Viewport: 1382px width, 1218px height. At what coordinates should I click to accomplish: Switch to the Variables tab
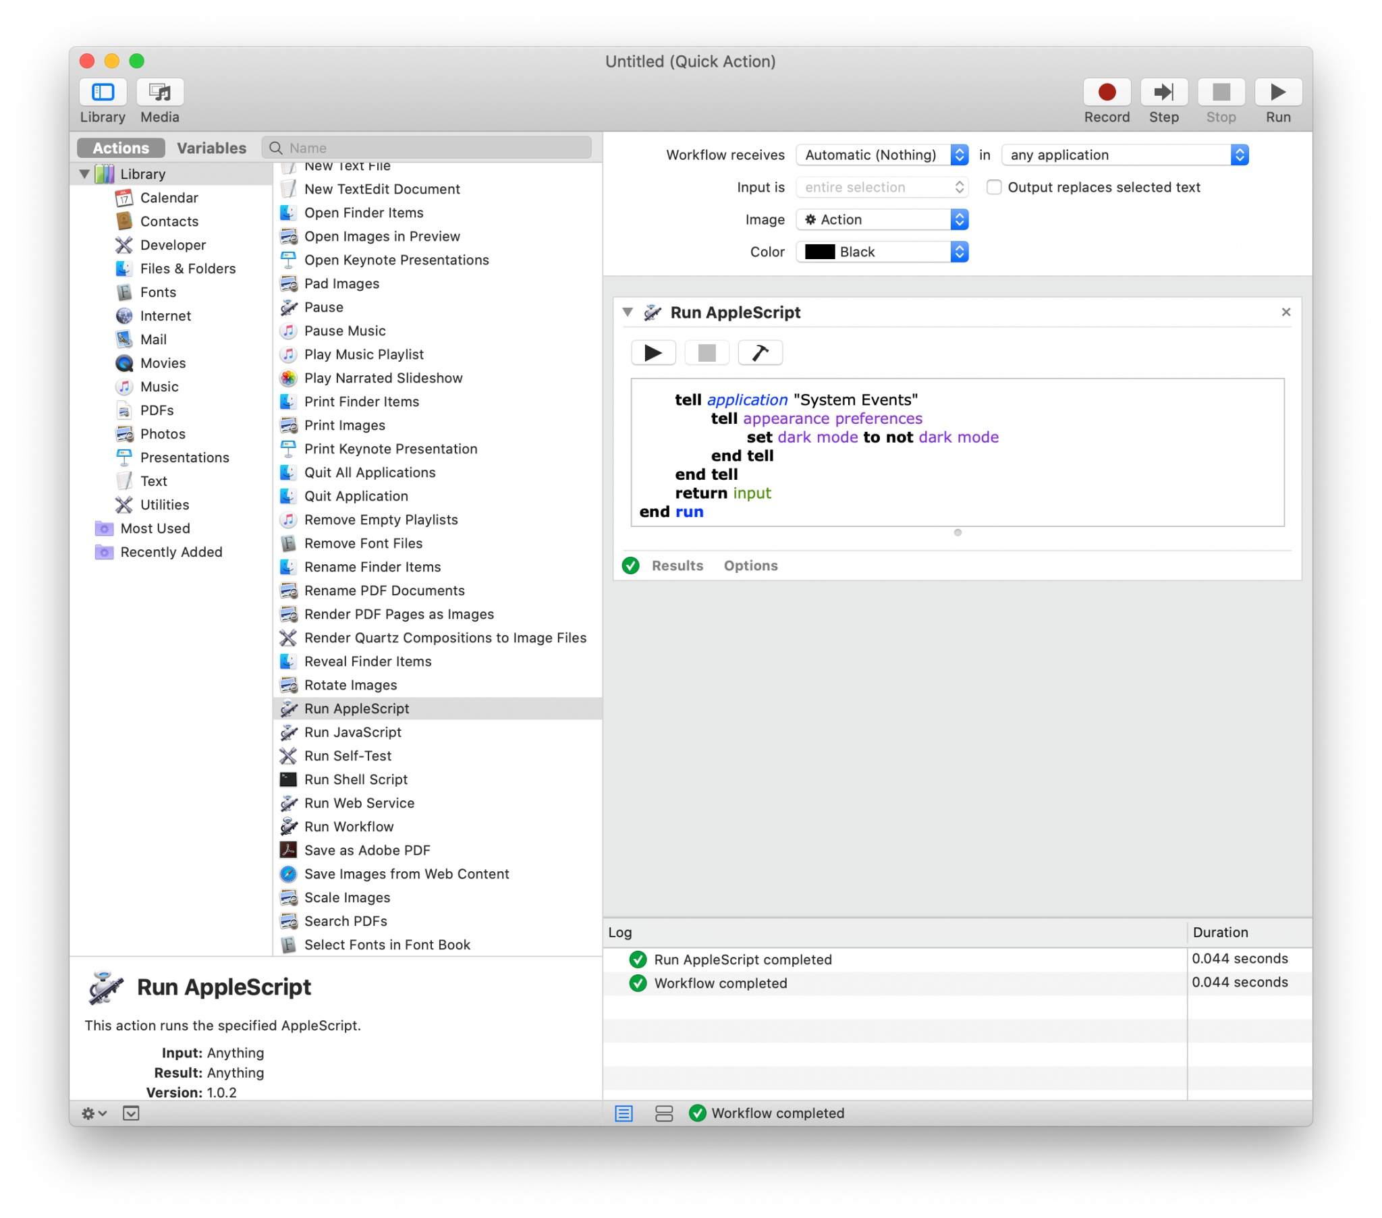click(212, 148)
